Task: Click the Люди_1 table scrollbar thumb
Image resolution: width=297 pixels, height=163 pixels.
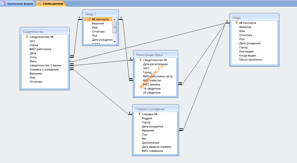Action: (114, 27)
